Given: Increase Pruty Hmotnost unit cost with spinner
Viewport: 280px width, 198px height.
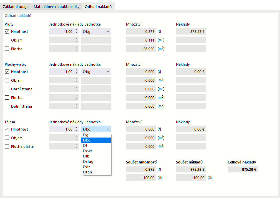Looking at the screenshot, I should click(x=76, y=30).
